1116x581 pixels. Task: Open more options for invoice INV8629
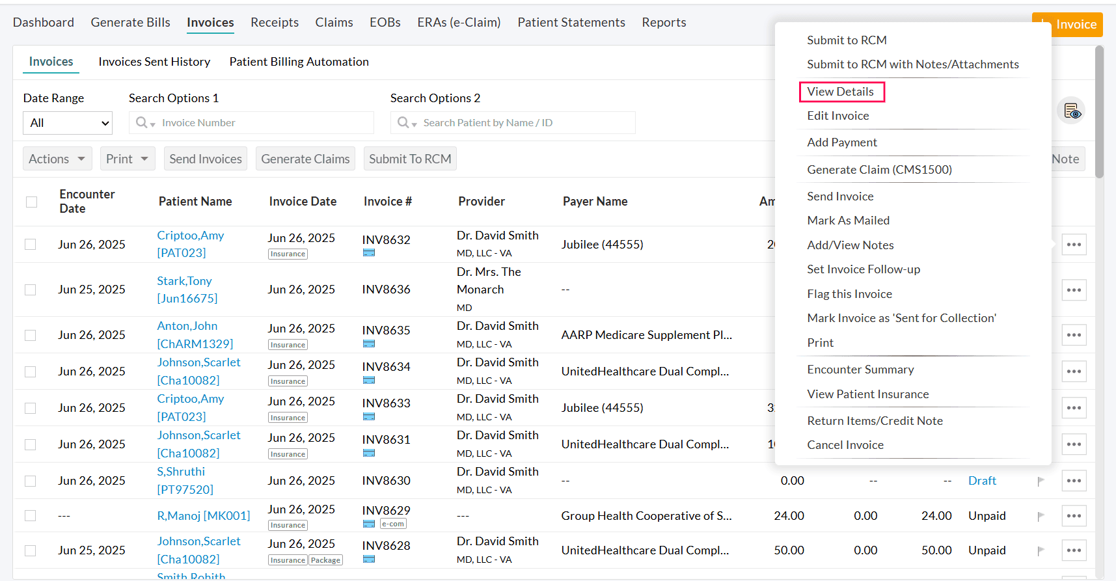tap(1074, 516)
